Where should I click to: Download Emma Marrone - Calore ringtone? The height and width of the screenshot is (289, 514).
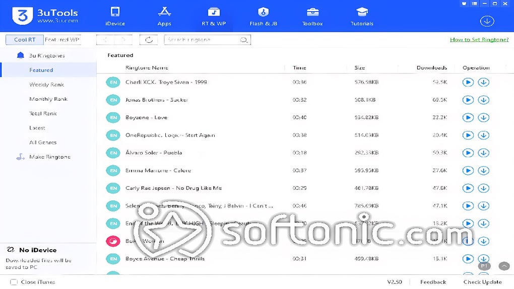coord(484,171)
